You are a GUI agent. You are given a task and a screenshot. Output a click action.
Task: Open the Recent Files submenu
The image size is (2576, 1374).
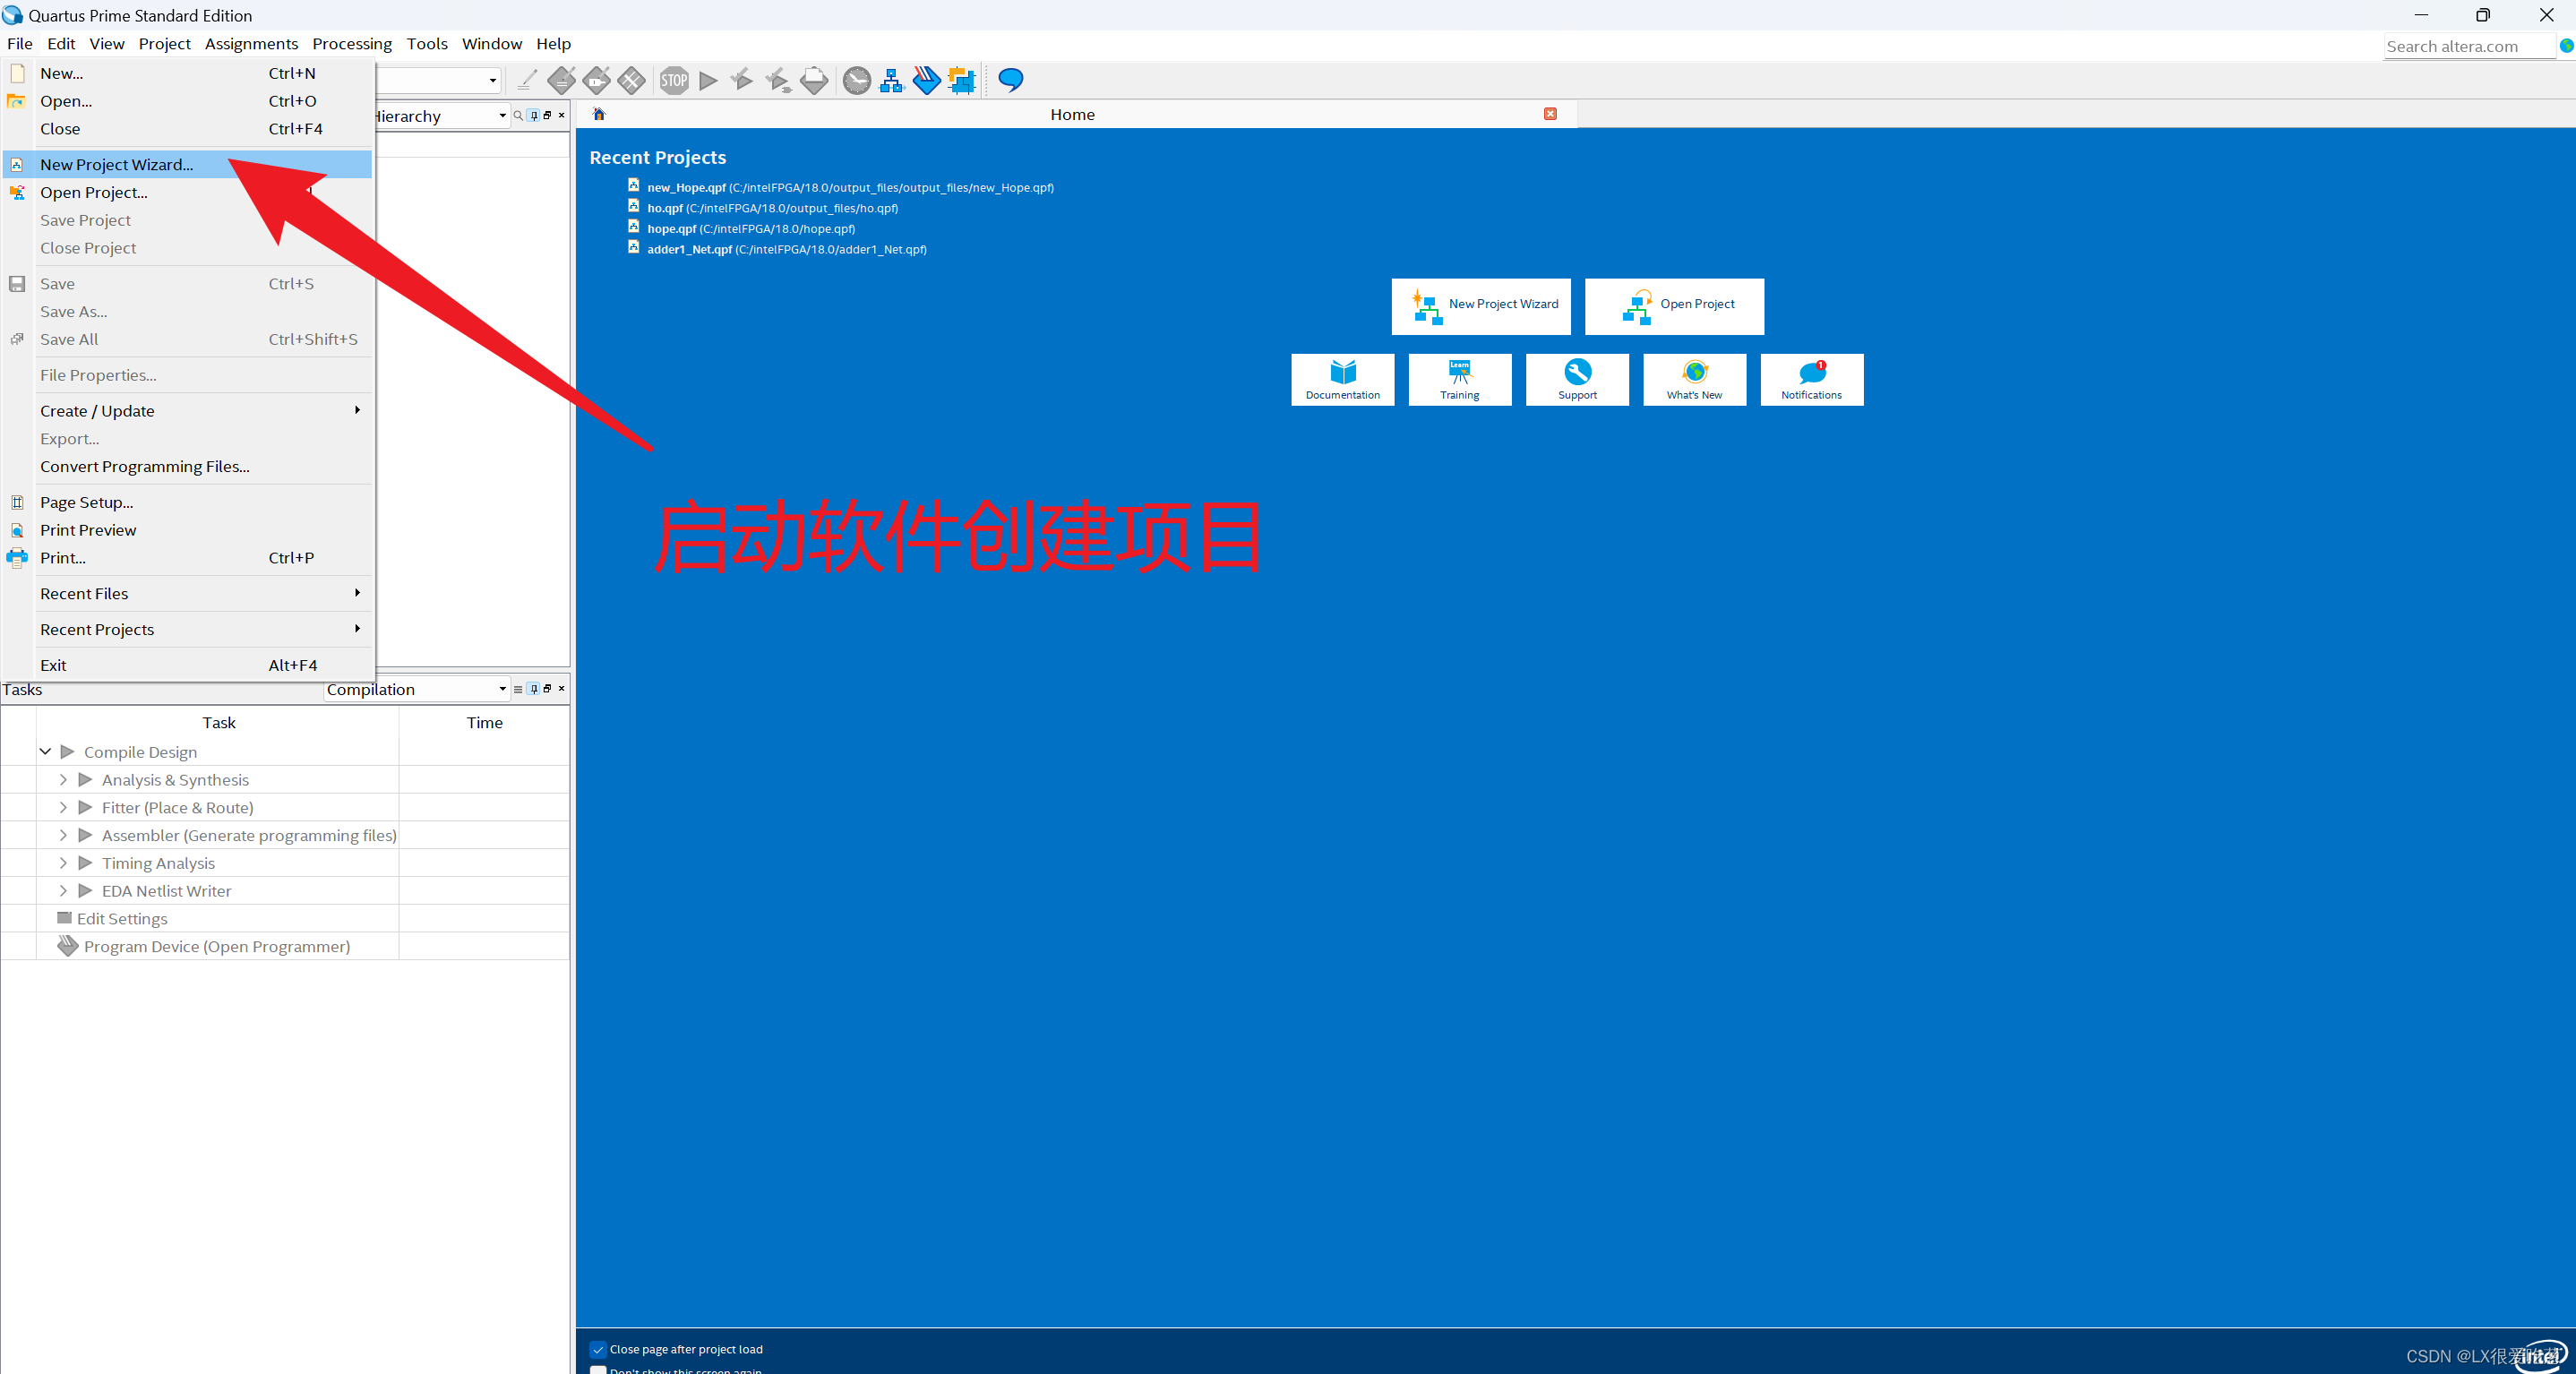(x=188, y=593)
